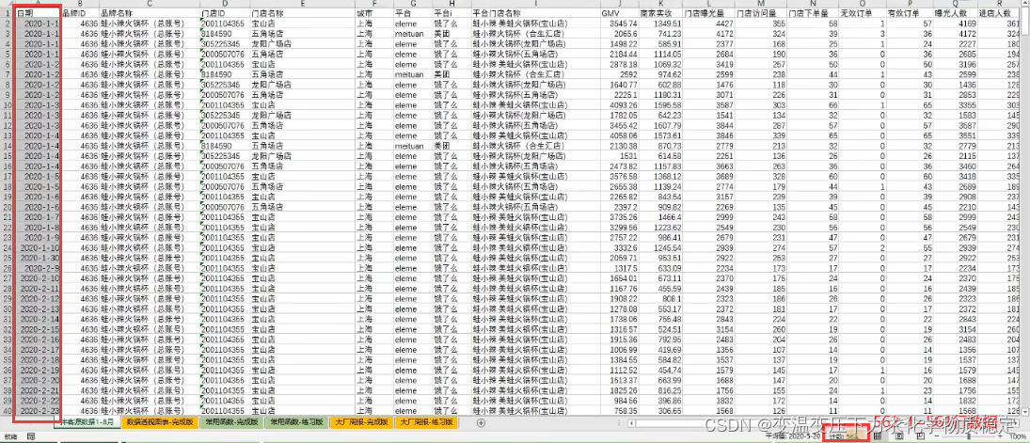This screenshot has width=1030, height=443.
Task: Click GMV cell 758.35 in row 40
Action: point(619,411)
